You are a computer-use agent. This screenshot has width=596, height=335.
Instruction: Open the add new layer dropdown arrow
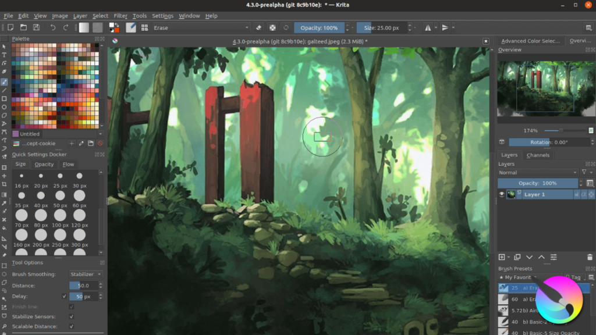509,257
